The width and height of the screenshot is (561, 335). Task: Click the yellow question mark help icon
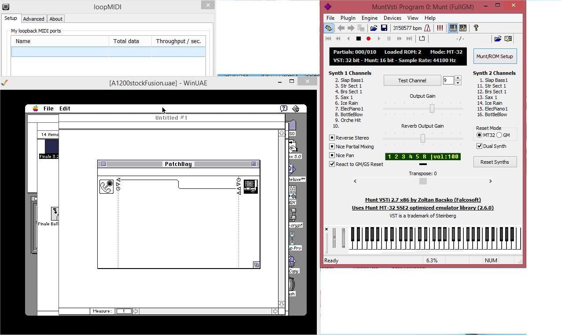coord(476,28)
